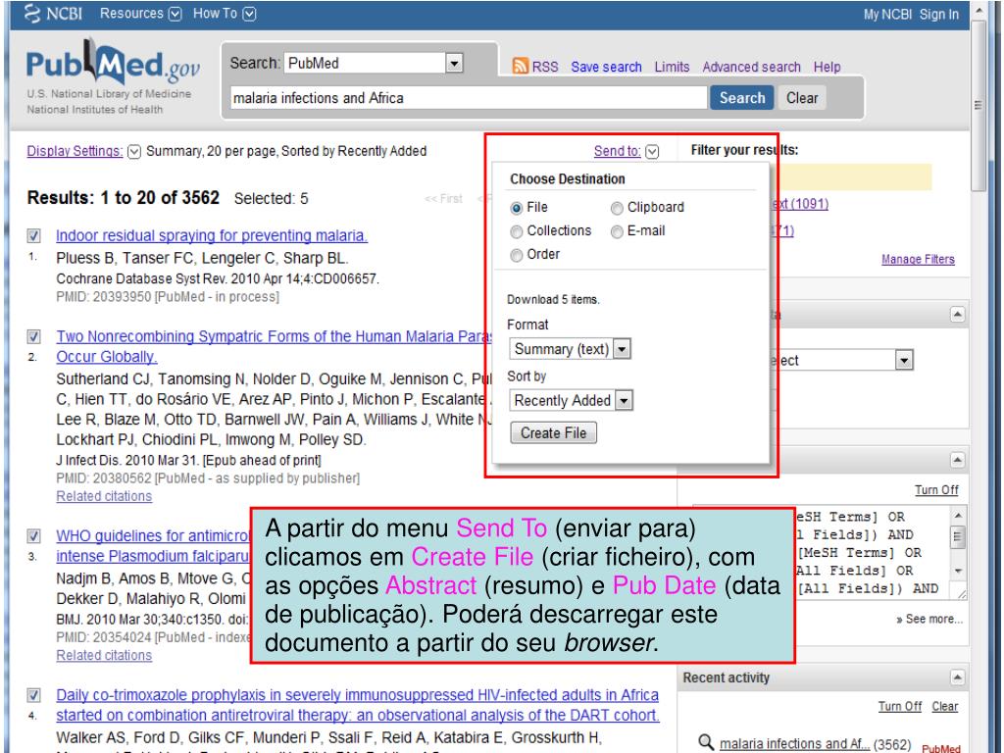This screenshot has height=753, width=1004.
Task: Select the Clipboard destination radio button
Action: [617, 208]
